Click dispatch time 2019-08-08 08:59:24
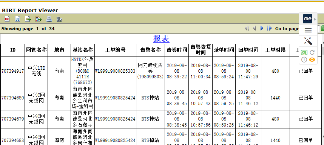324x145 pixels. coord(224,71)
